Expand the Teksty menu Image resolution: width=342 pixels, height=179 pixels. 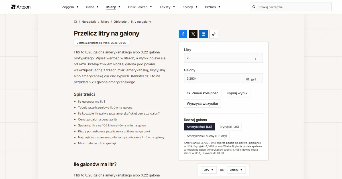click(167, 7)
